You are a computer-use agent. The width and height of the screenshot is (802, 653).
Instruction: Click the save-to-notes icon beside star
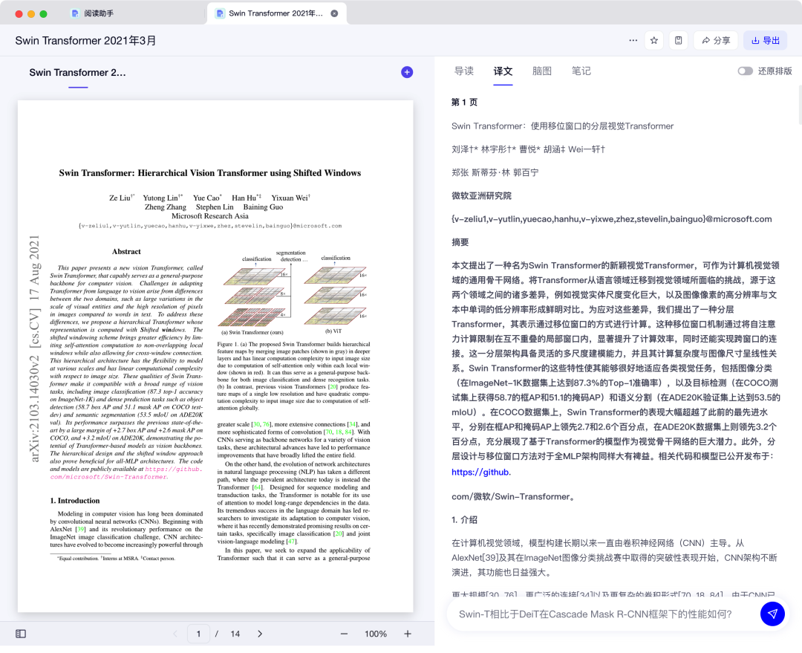pos(678,40)
